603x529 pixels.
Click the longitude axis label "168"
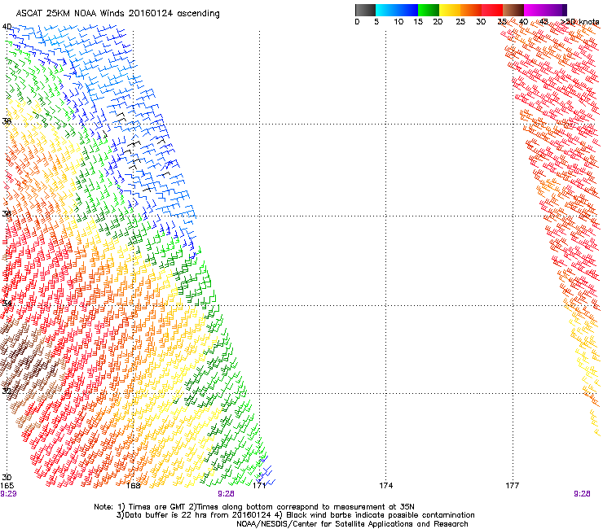pos(133,486)
